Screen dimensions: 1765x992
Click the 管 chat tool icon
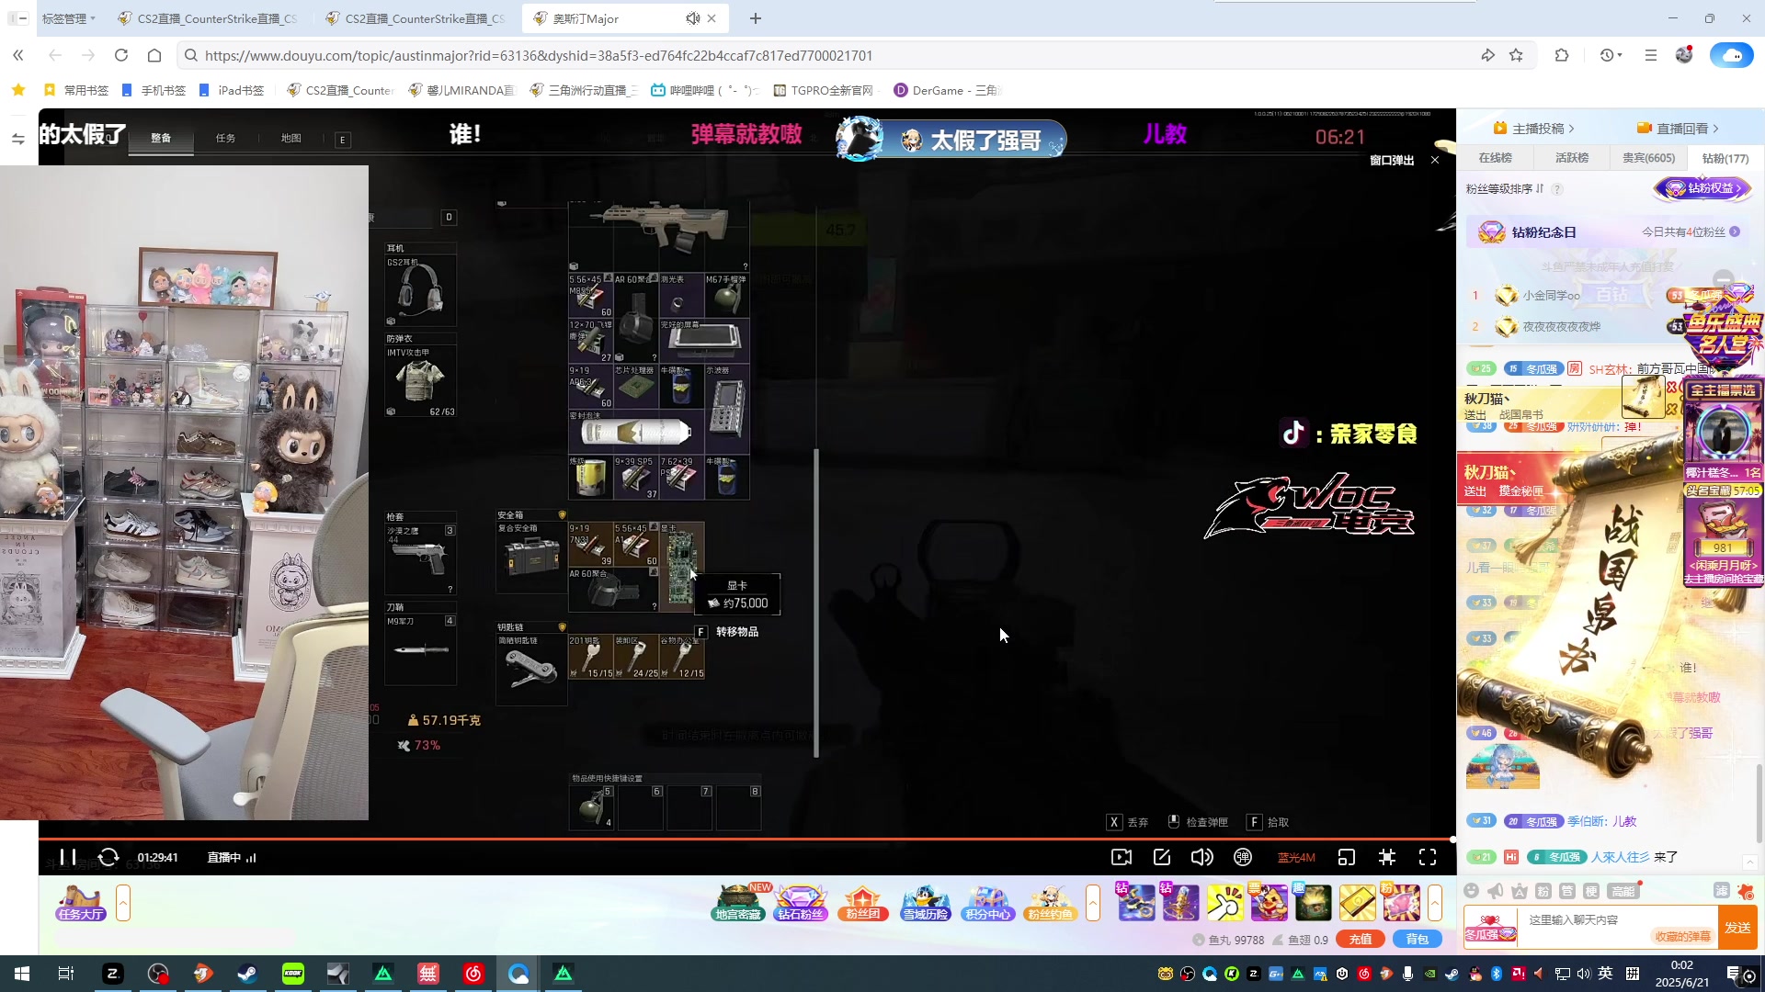pyautogui.click(x=1567, y=891)
